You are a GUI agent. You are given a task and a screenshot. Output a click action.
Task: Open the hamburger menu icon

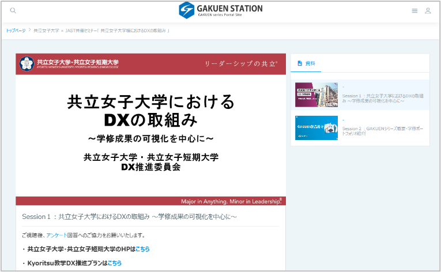point(414,11)
